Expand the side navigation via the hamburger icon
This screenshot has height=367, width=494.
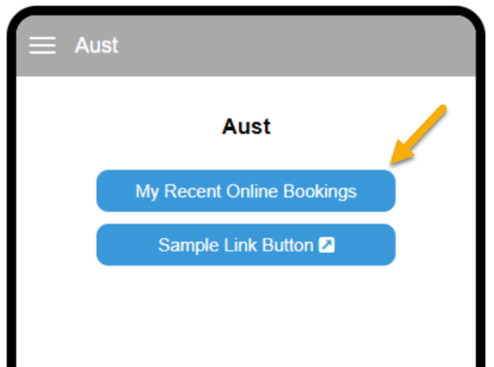(42, 45)
